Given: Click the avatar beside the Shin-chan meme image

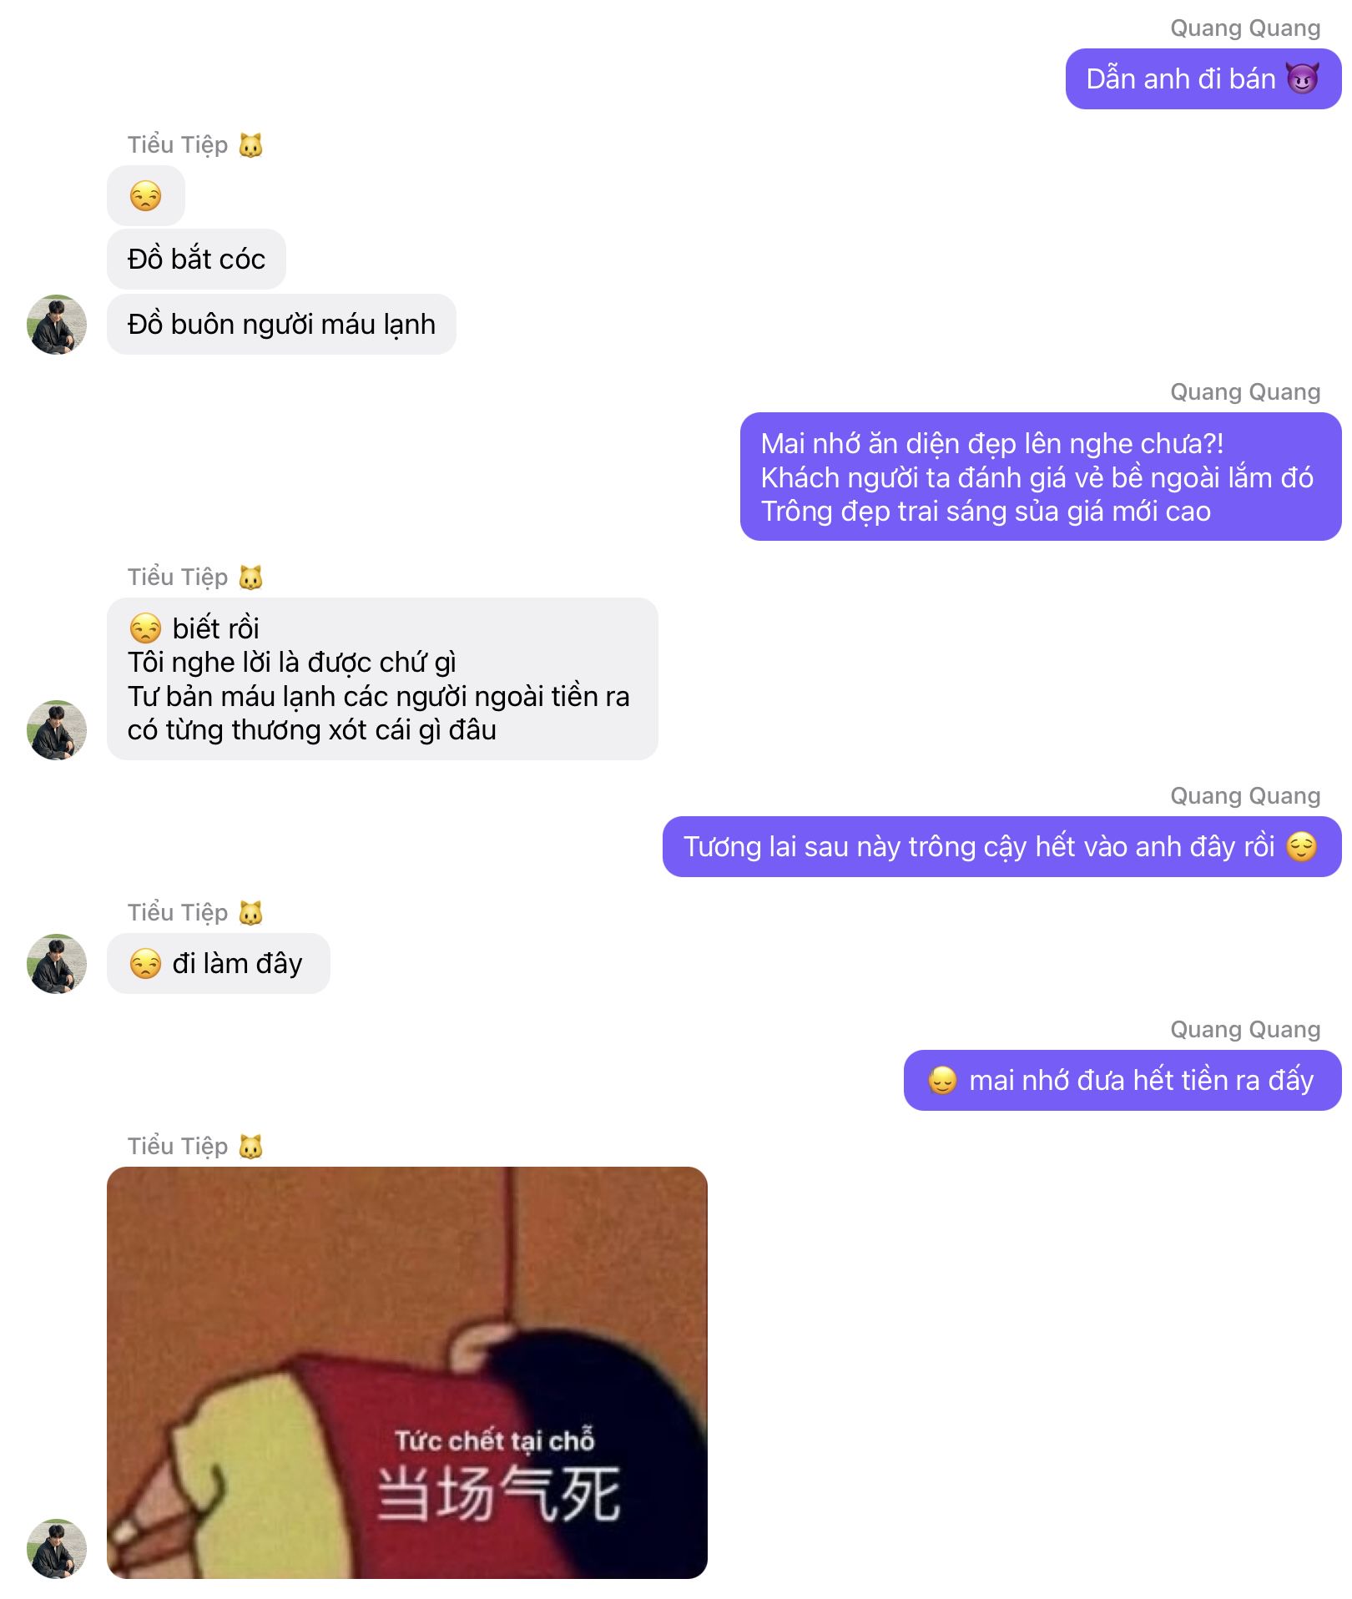Looking at the screenshot, I should point(57,1548).
